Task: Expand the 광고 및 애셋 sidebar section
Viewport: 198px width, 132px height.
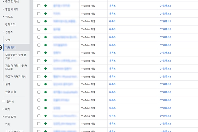Action: pyautogui.click(x=3, y=2)
